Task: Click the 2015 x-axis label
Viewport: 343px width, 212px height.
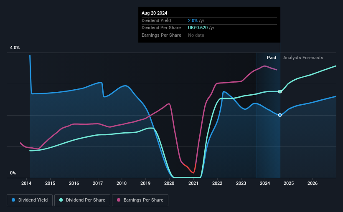Action: click(x=50, y=183)
